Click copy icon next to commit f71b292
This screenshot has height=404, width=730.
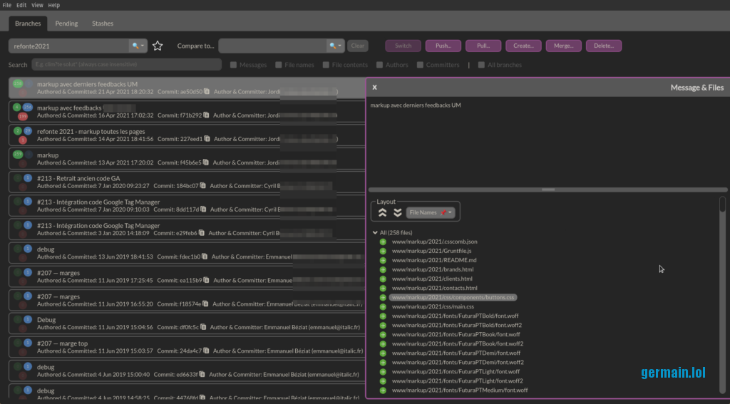pyautogui.click(x=207, y=115)
